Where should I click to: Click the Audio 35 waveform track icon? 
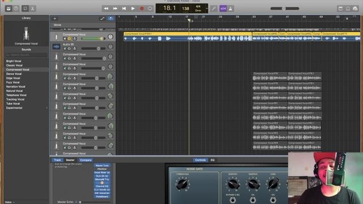56,46
